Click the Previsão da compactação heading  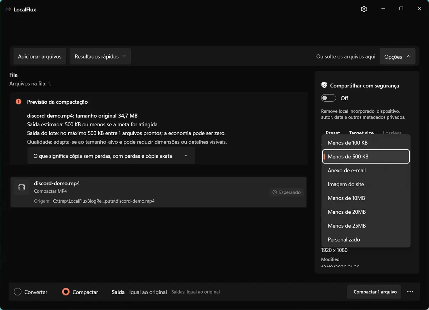[58, 102]
